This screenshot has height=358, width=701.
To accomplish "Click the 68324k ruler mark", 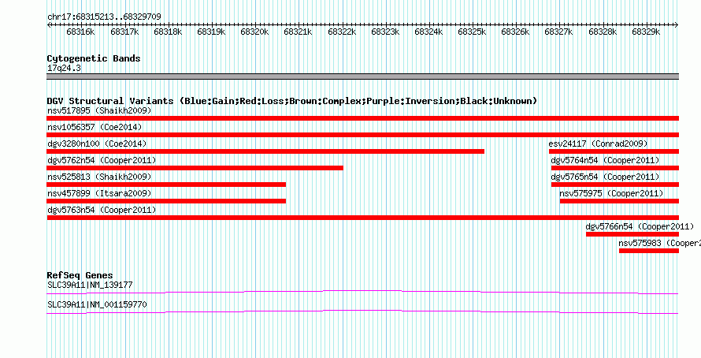I will click(x=428, y=32).
